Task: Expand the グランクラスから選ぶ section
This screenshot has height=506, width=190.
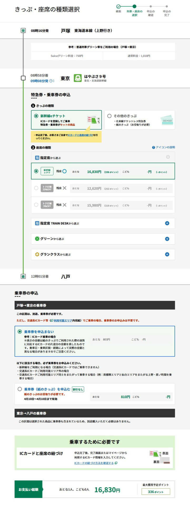Action: point(167,254)
